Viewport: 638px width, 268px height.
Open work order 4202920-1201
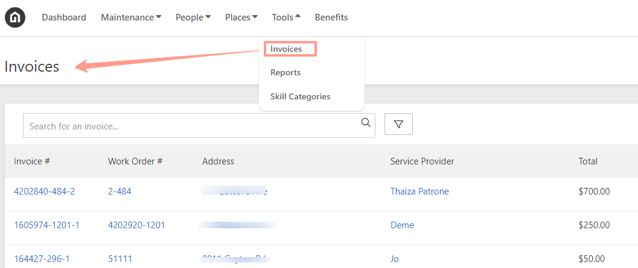(136, 225)
